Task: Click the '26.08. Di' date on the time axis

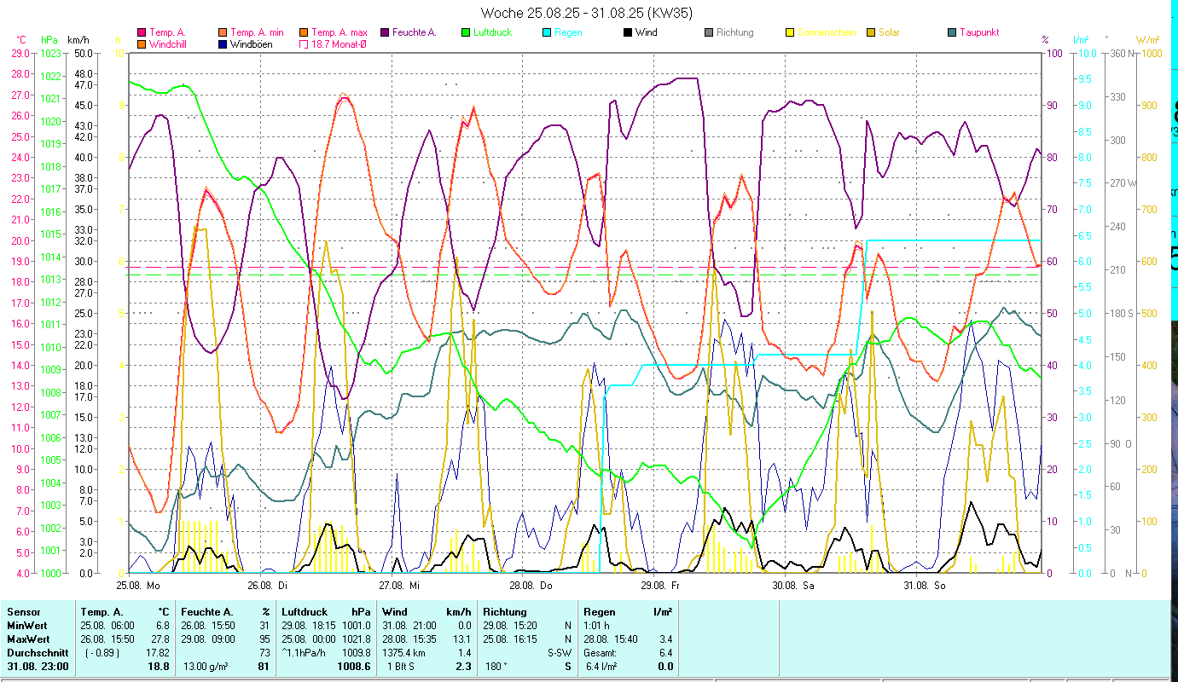Action: (x=268, y=586)
